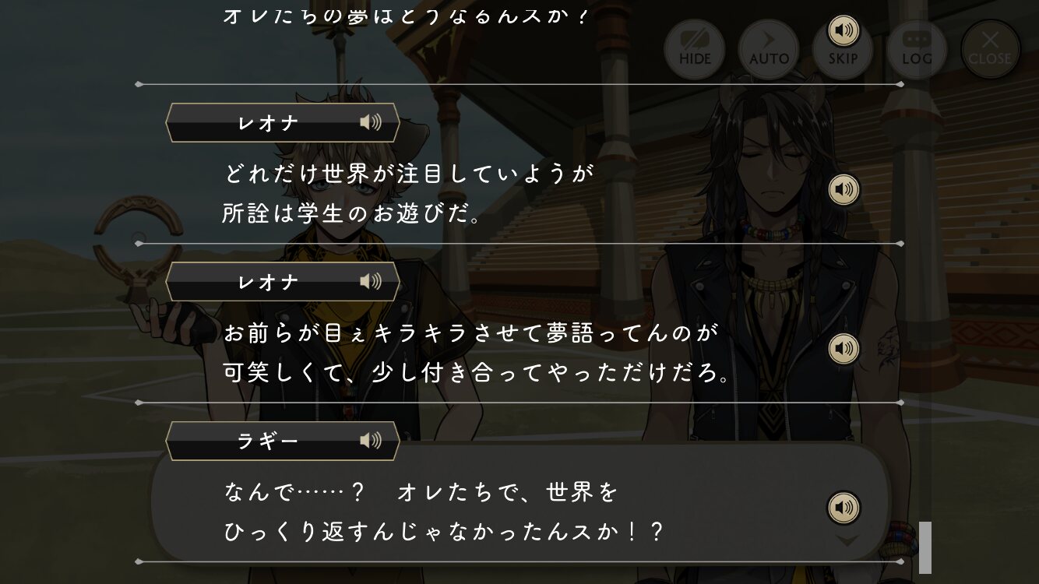Select the second レオナ name plate
The height and width of the screenshot is (584, 1039).
(283, 282)
